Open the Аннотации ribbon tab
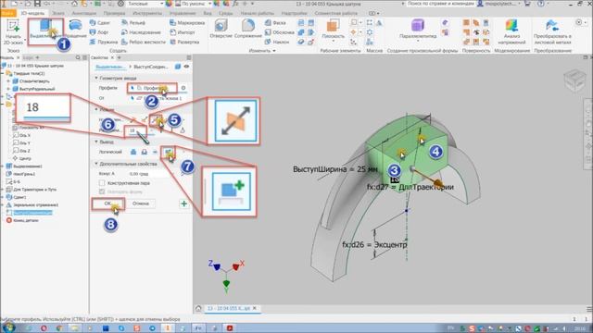Viewport: 593px width, 333px height. click(x=84, y=13)
